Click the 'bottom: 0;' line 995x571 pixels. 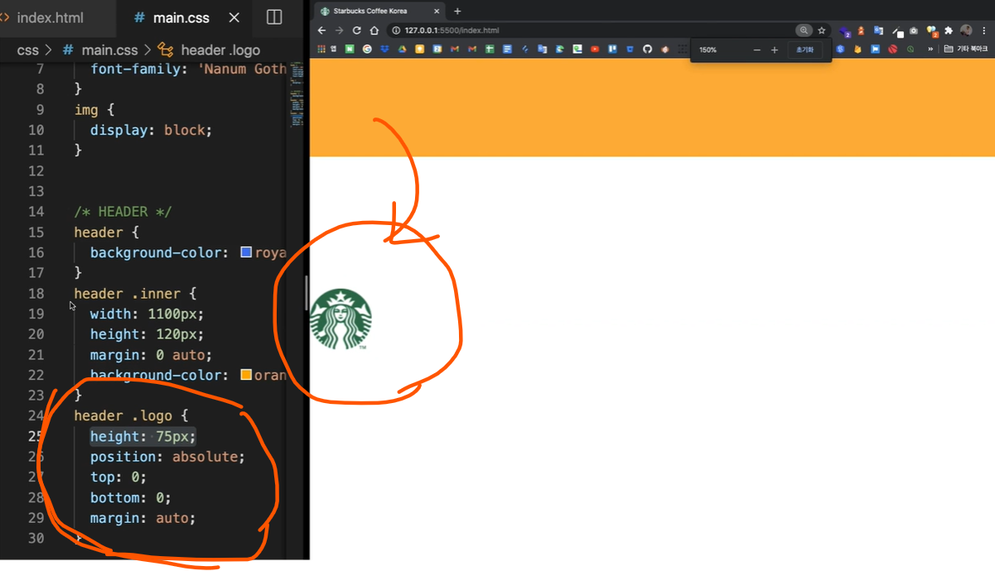pos(130,498)
